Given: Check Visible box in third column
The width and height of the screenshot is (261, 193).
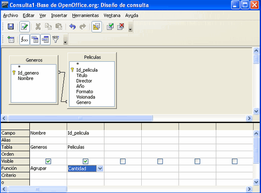Looking at the screenshot, I should 123,161.
